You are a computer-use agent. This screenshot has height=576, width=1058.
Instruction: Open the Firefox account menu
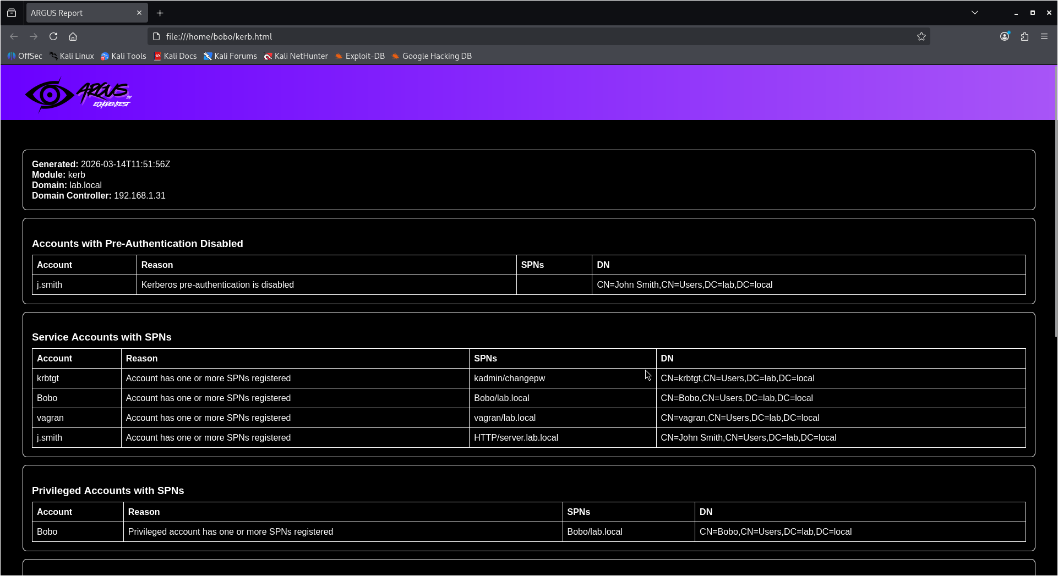1005,36
